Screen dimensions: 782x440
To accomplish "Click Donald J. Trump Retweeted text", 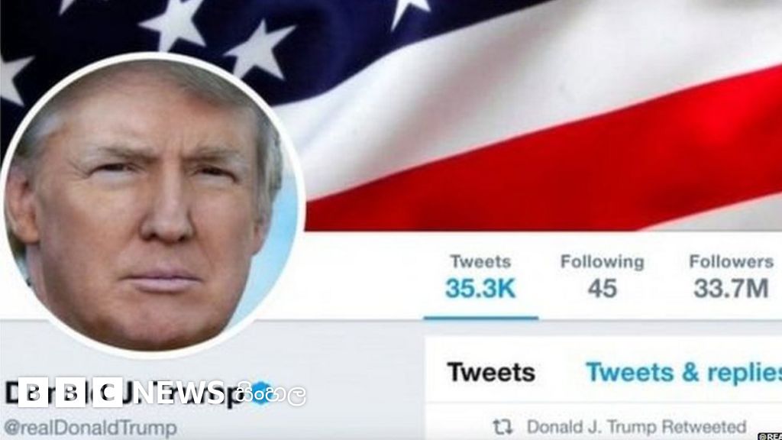I will point(636,427).
